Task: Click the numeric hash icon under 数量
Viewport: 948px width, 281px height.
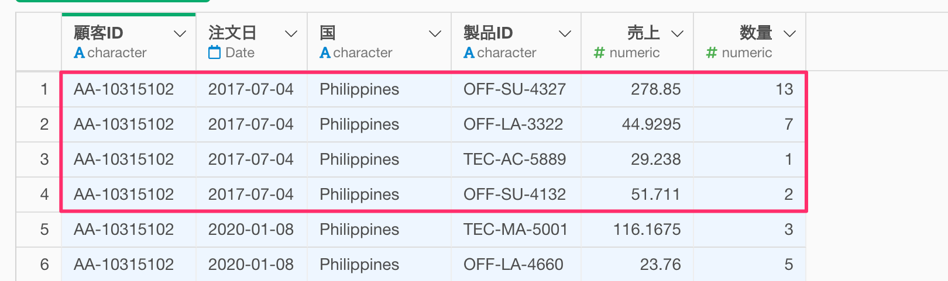Action: click(x=712, y=53)
